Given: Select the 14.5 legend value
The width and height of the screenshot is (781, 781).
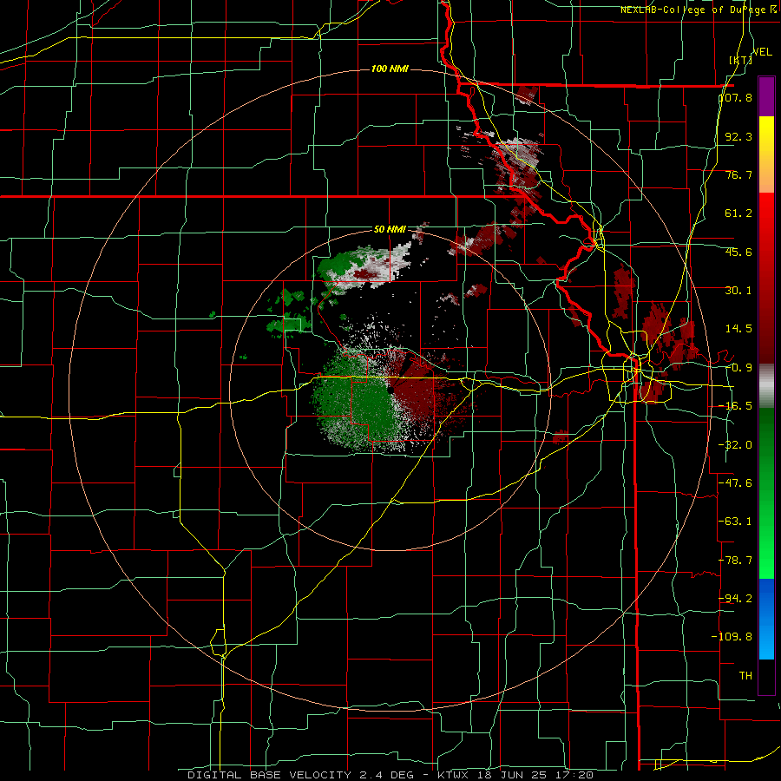Looking at the screenshot, I should click(738, 329).
